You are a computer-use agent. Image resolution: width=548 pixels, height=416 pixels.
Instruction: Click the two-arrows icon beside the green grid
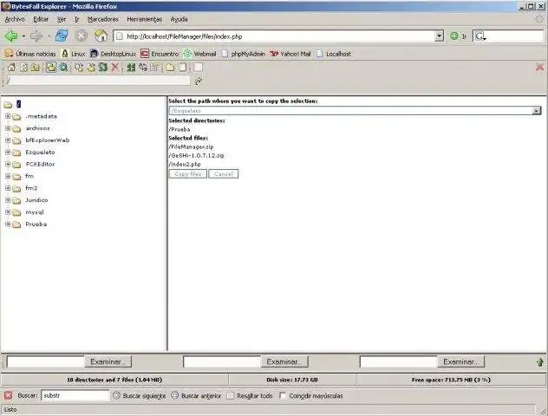(x=143, y=68)
